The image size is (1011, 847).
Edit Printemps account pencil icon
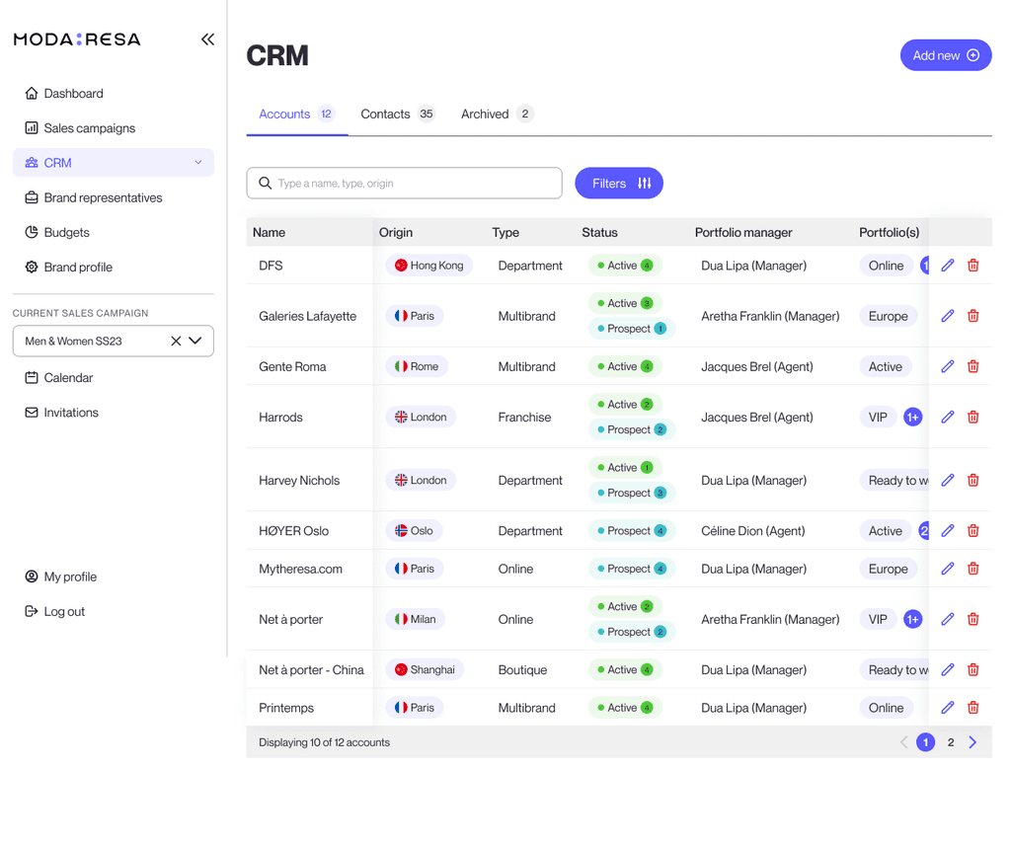point(947,708)
